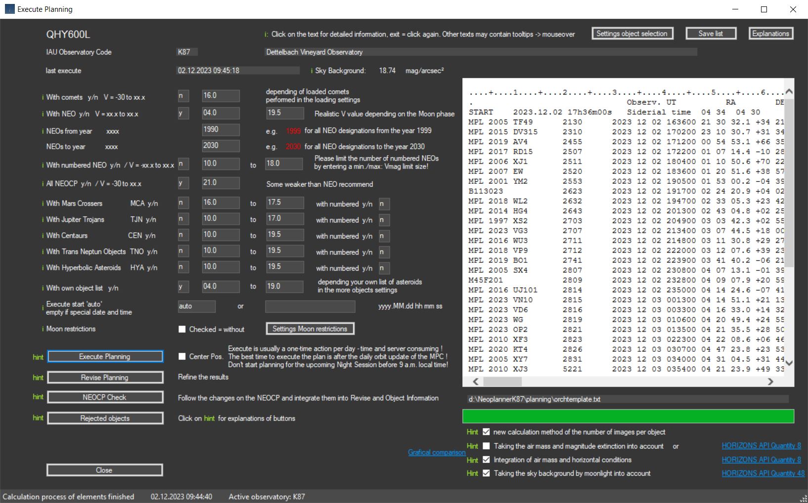Click the Mars Crossers max field 17.5
Screen dimensions: 808x503
(285, 203)
